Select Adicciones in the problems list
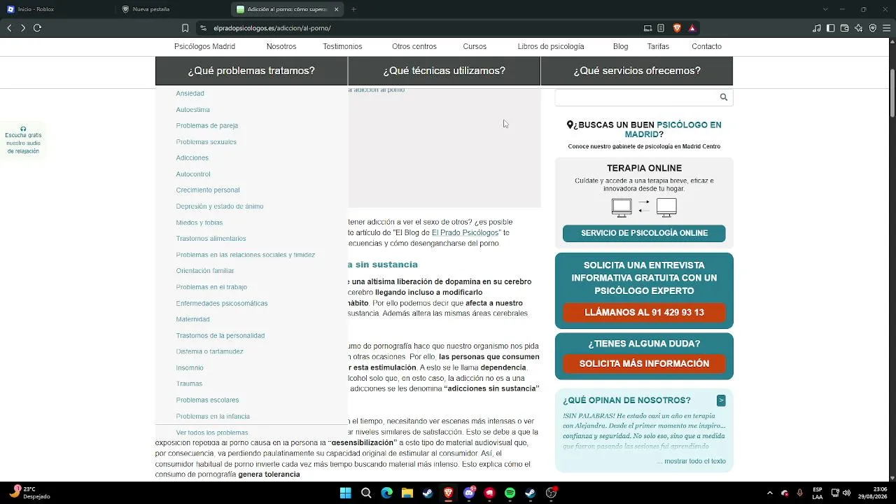The width and height of the screenshot is (896, 504). [x=192, y=158]
